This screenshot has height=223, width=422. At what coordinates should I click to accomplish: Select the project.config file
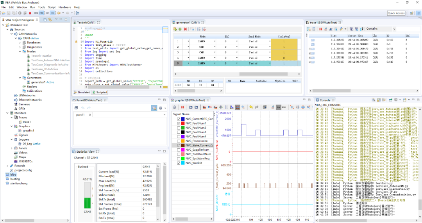[x=23, y=170]
